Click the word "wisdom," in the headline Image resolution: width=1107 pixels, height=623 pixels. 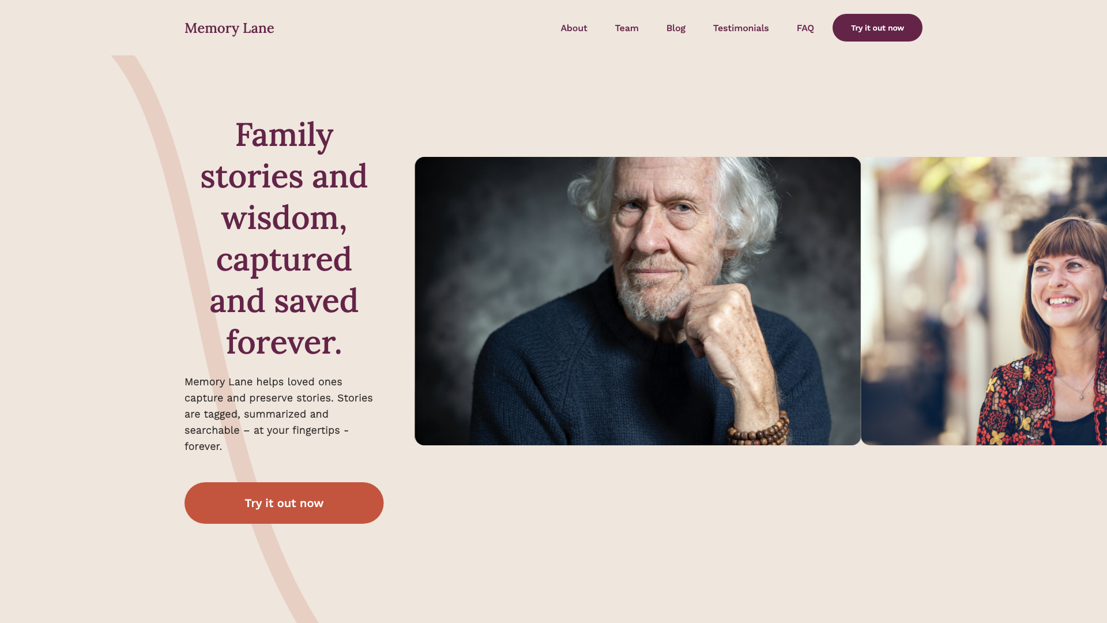click(284, 218)
